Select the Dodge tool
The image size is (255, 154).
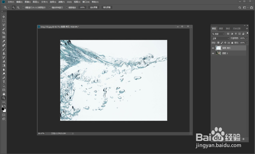click(x=4, y=74)
